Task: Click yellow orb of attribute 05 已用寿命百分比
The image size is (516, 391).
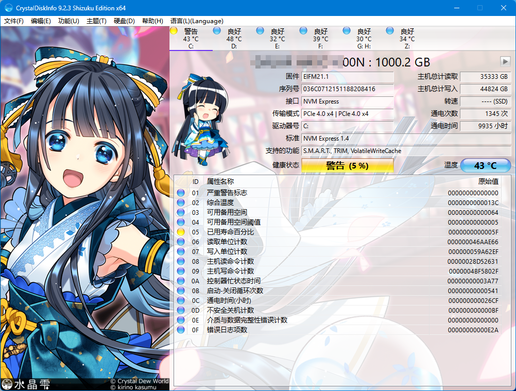Action: (x=181, y=232)
